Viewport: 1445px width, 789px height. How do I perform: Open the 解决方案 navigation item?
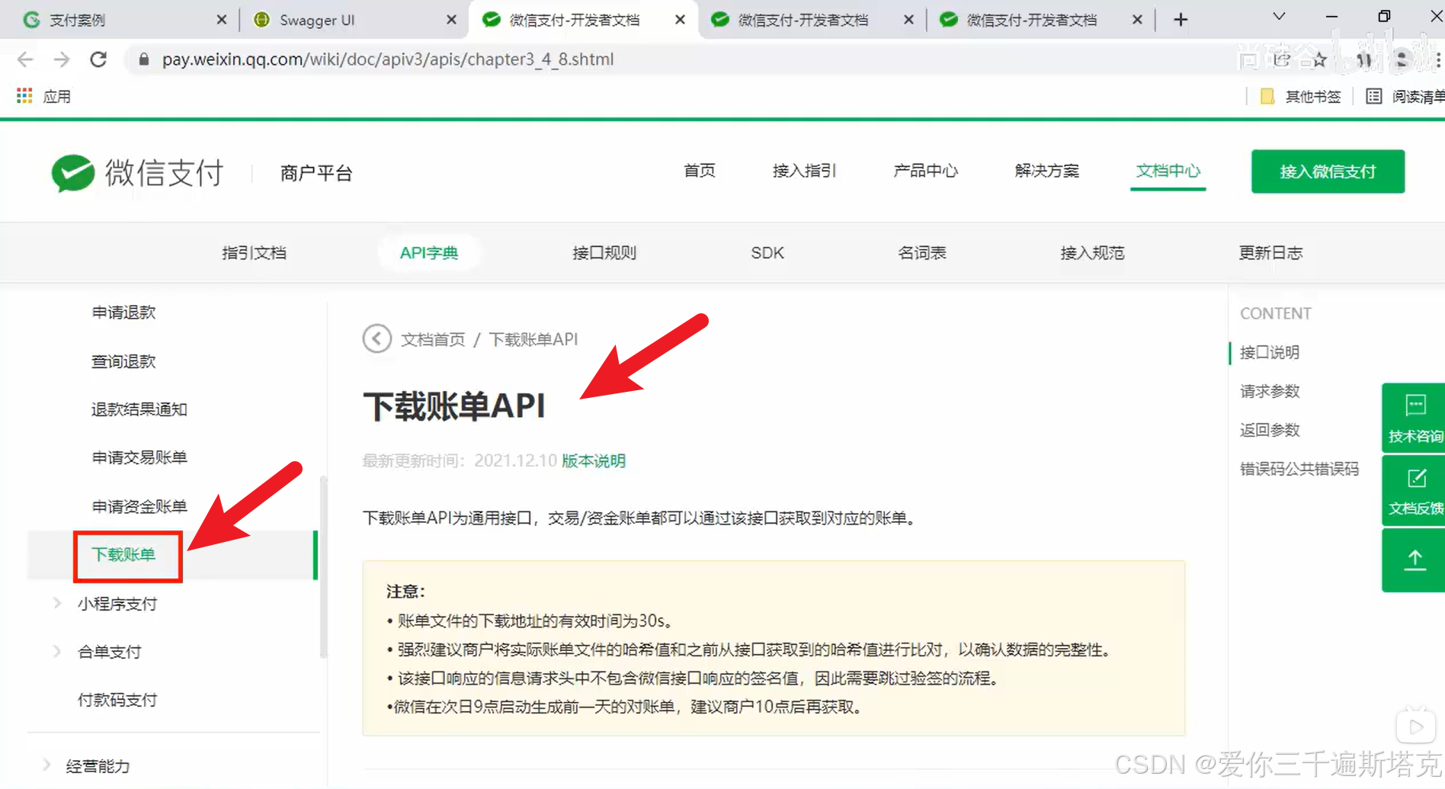(1046, 171)
